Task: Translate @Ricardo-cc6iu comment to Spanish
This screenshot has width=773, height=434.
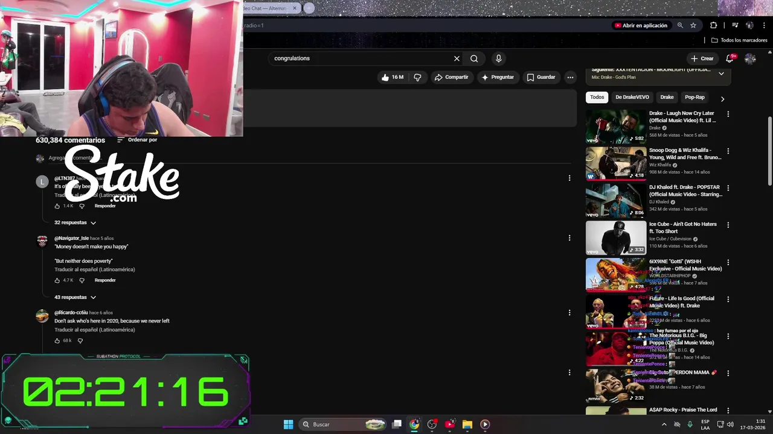Action: click(x=95, y=330)
